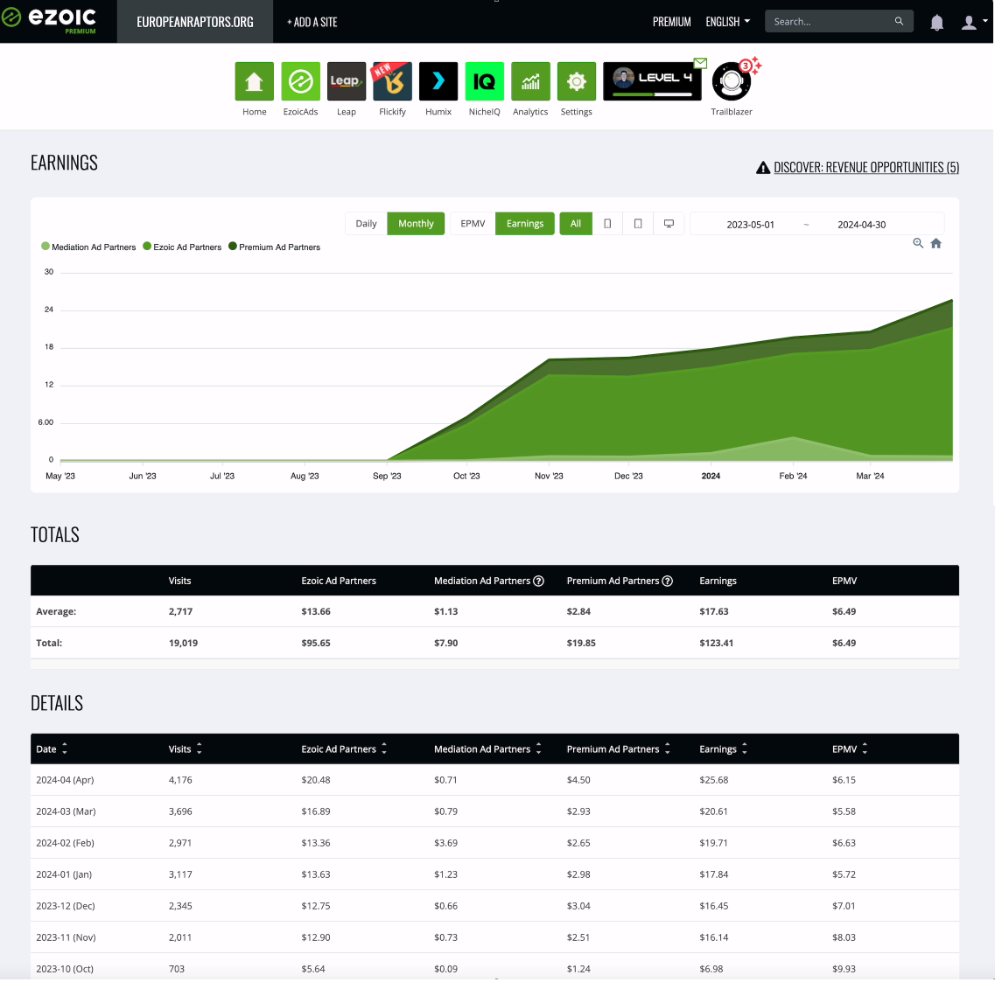Click the chart reset home icon
Image resolution: width=995 pixels, height=1003 pixels.
(x=936, y=243)
